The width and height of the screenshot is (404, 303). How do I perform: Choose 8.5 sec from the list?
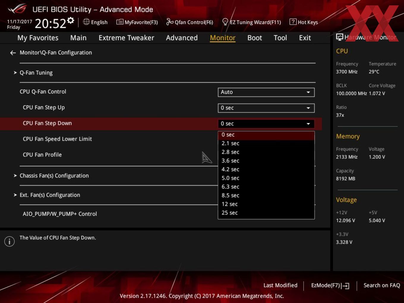266,195
